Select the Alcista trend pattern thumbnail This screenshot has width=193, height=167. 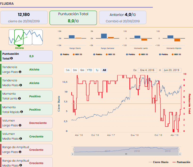19,37
